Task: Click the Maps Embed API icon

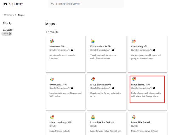Action: click(134, 79)
